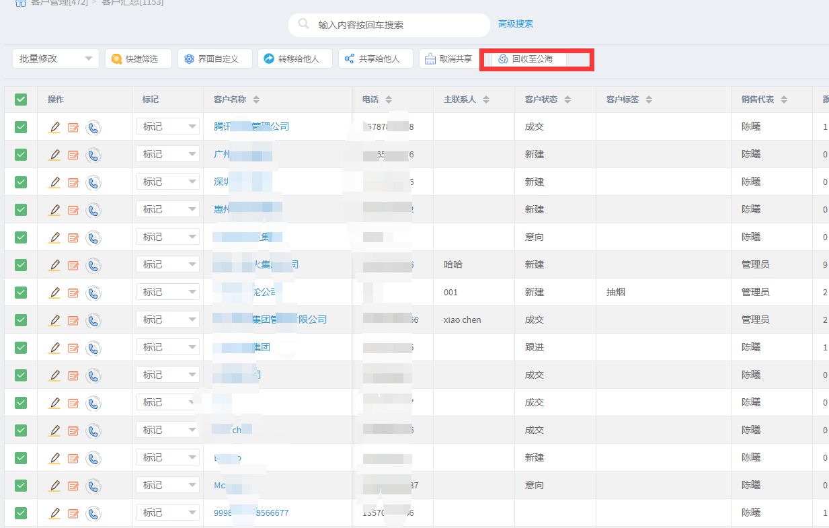Click the orange note icon in 哈哈 contact row

[x=73, y=265]
